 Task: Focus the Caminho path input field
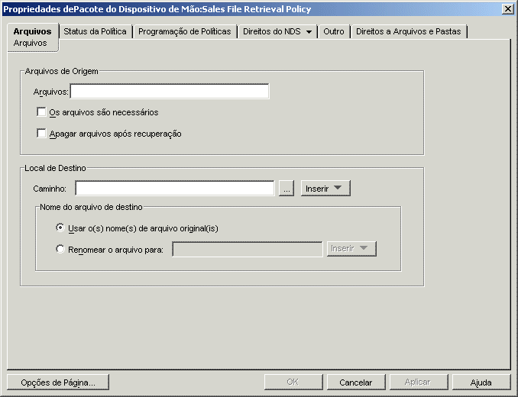(x=175, y=188)
